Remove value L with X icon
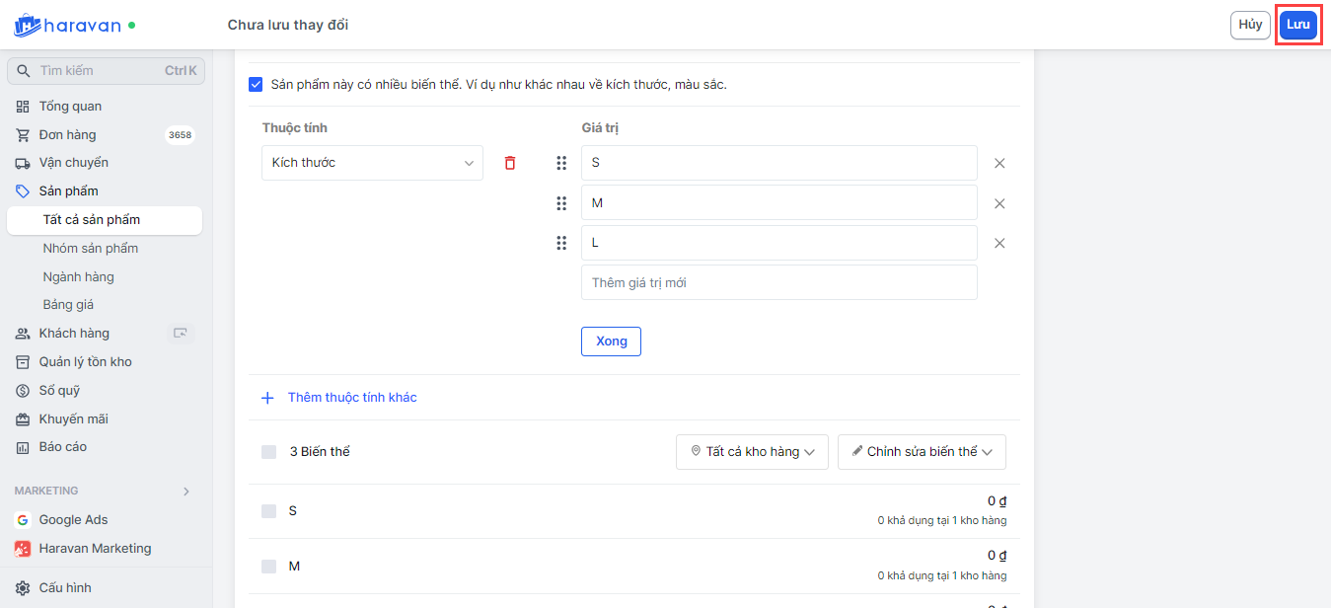The width and height of the screenshot is (1331, 608). pos(999,243)
